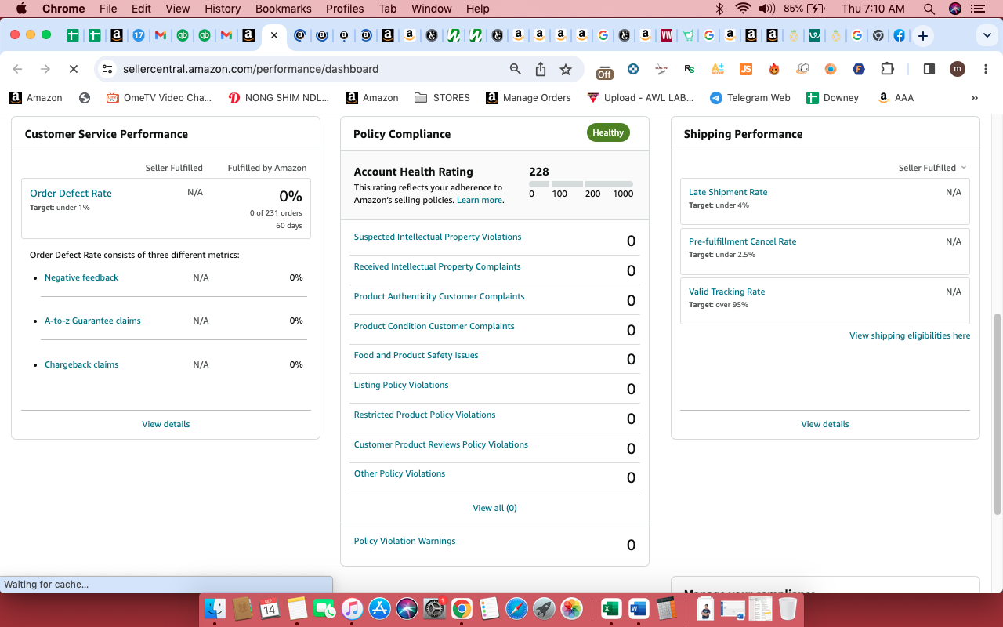
Task: Open Product Authenticity Customer Complaints
Action: point(439,296)
